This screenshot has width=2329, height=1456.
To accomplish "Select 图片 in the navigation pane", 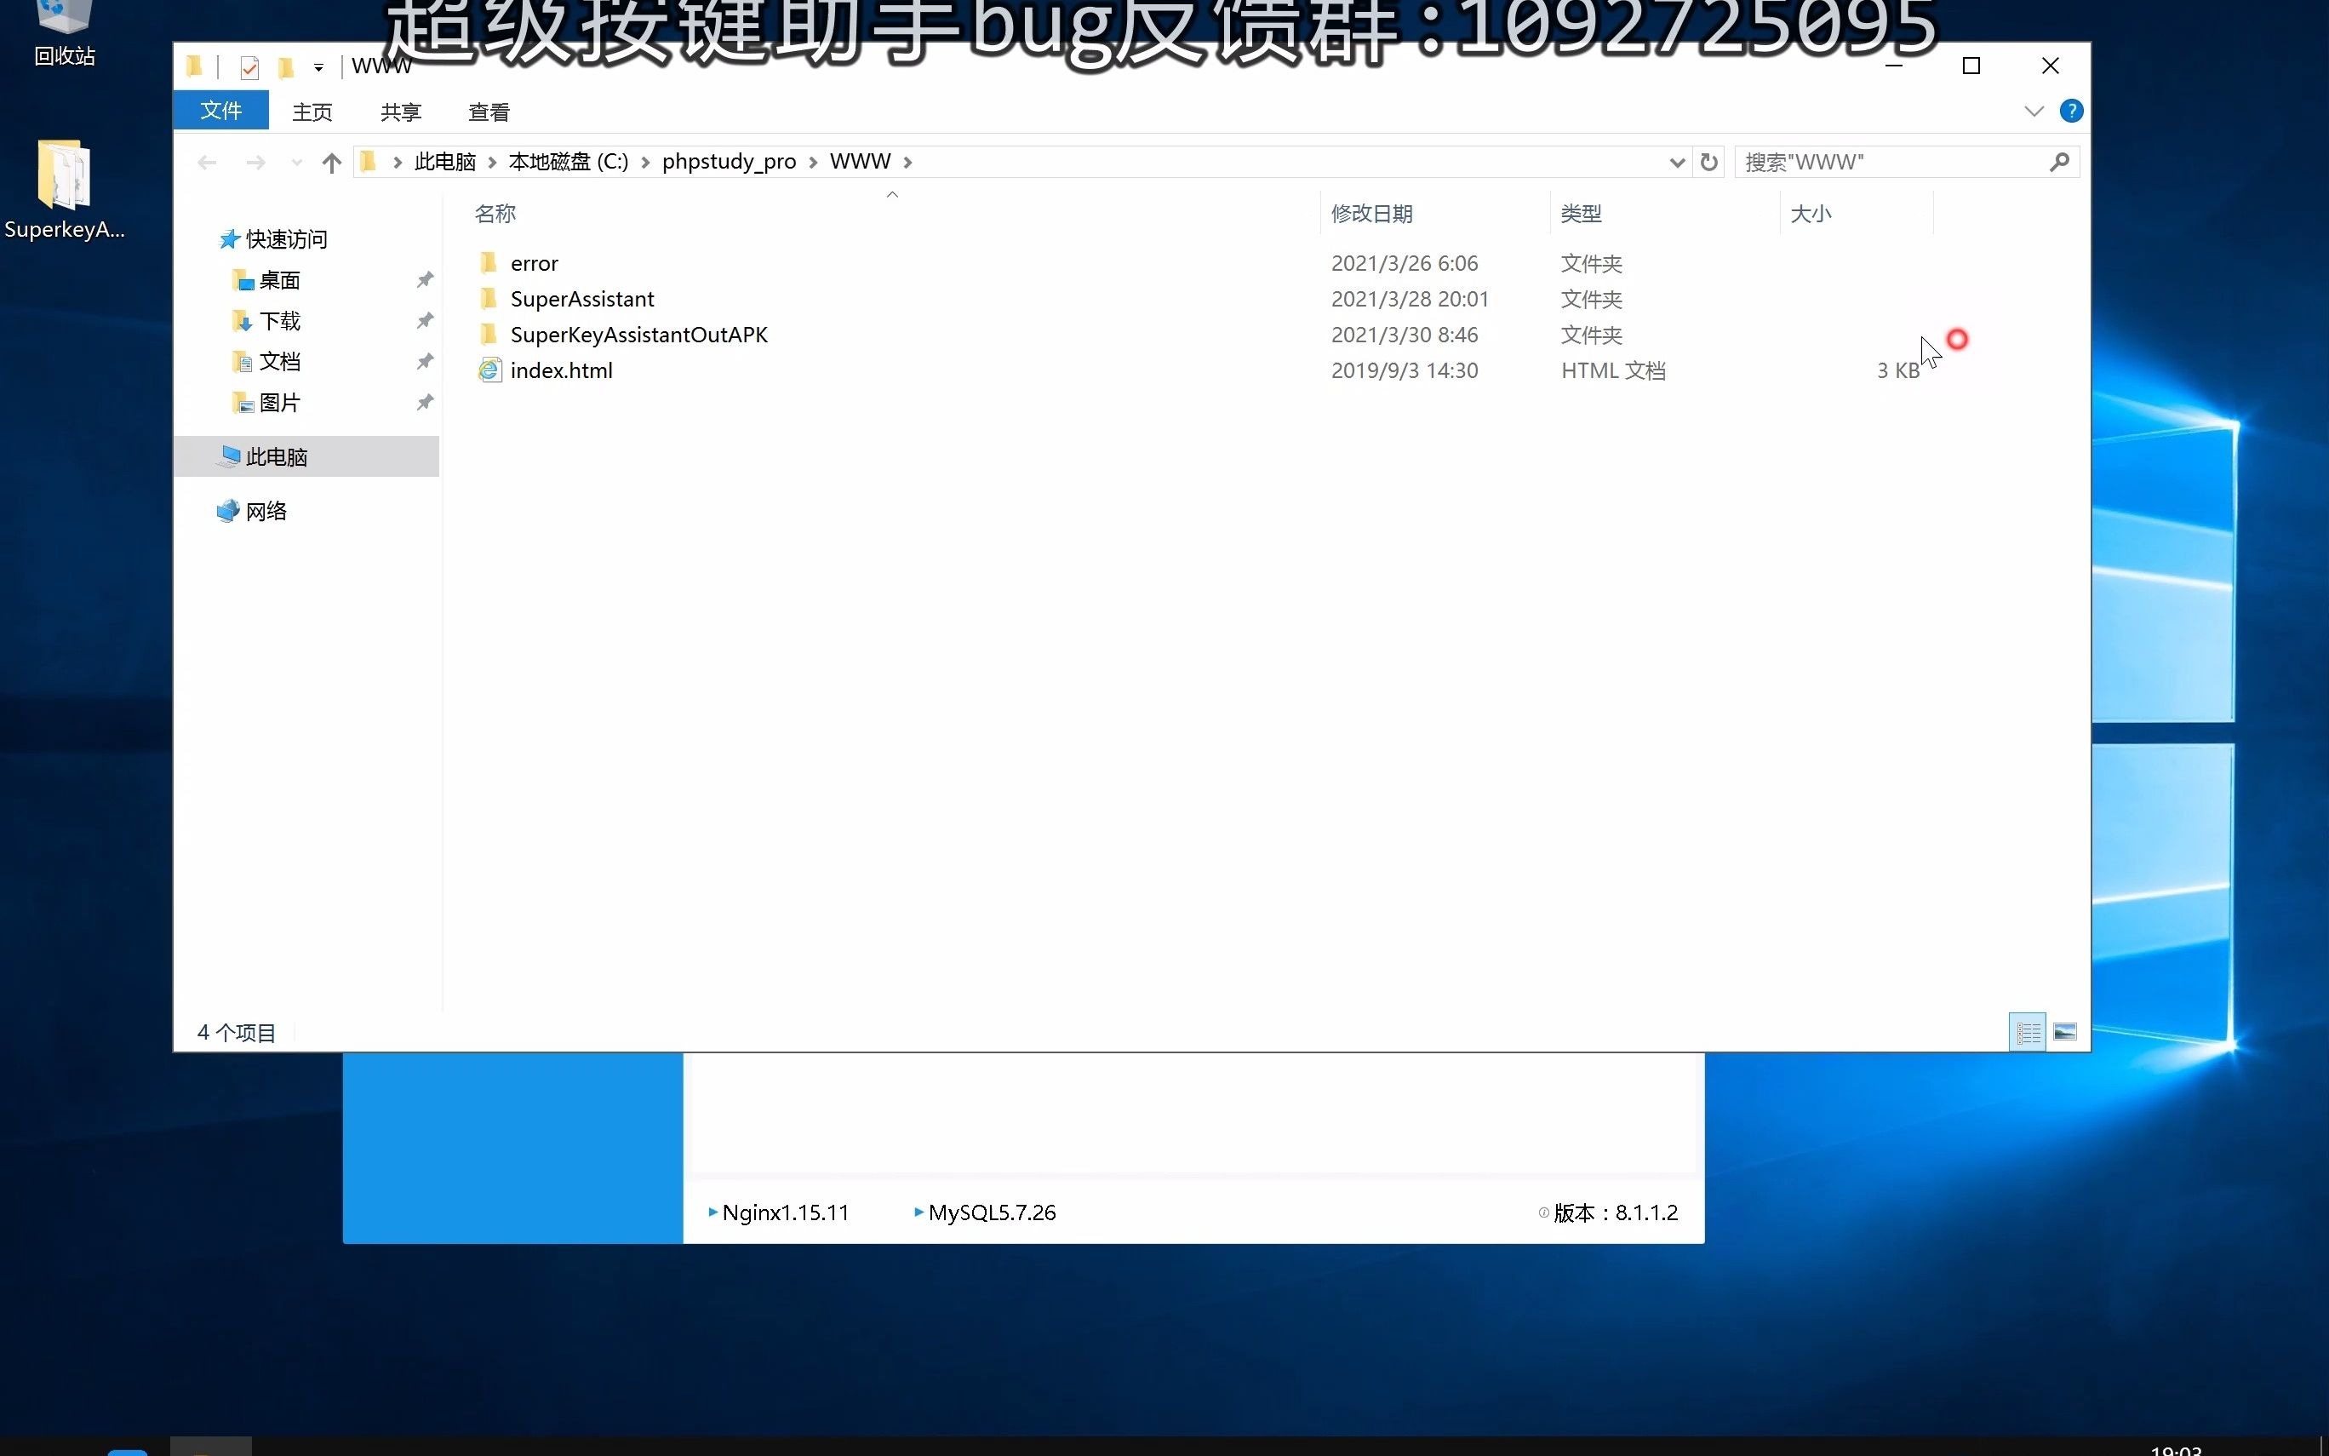I will (x=279, y=403).
